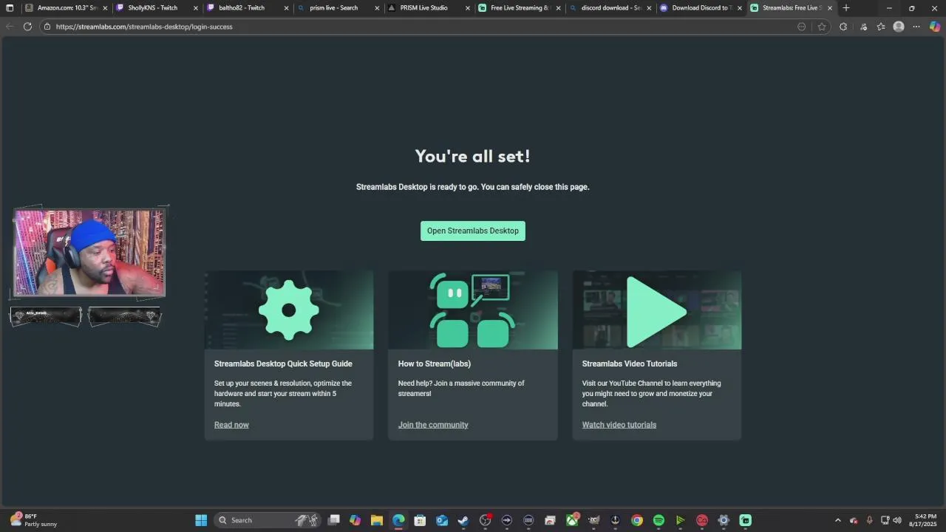View site information lock icon
This screenshot has width=946, height=532.
(47, 27)
